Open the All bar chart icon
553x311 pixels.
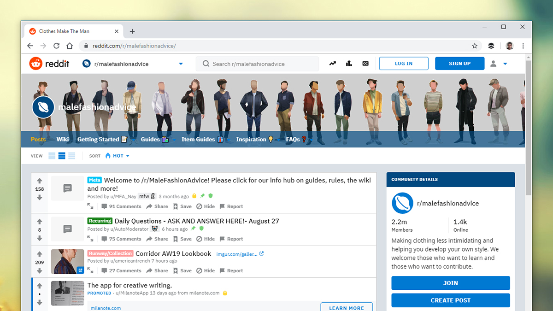349,64
